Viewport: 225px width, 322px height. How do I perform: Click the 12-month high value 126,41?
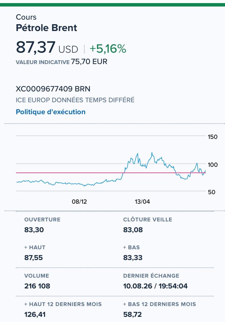(35, 315)
